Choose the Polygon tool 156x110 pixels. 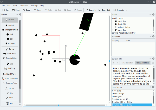(x=10, y=43)
